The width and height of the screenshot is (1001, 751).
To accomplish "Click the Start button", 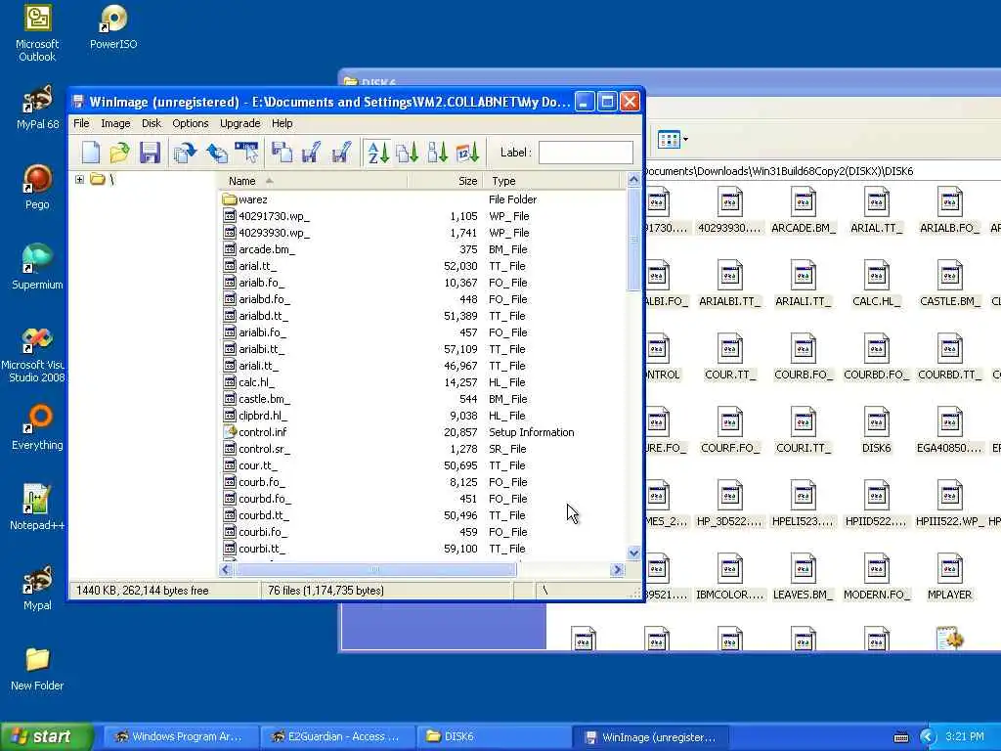I will (x=47, y=736).
